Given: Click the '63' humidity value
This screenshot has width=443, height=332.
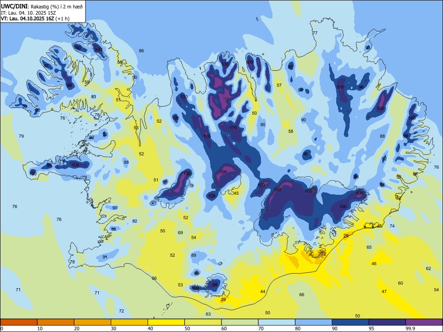Looking at the screenshot, I should coord(208,314).
